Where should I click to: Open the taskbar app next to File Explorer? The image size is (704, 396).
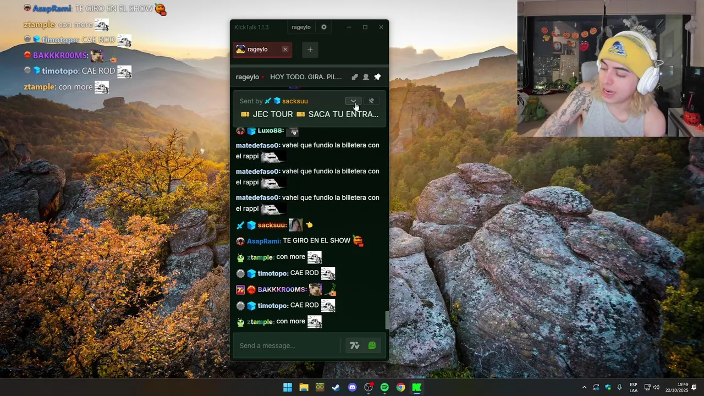320,387
